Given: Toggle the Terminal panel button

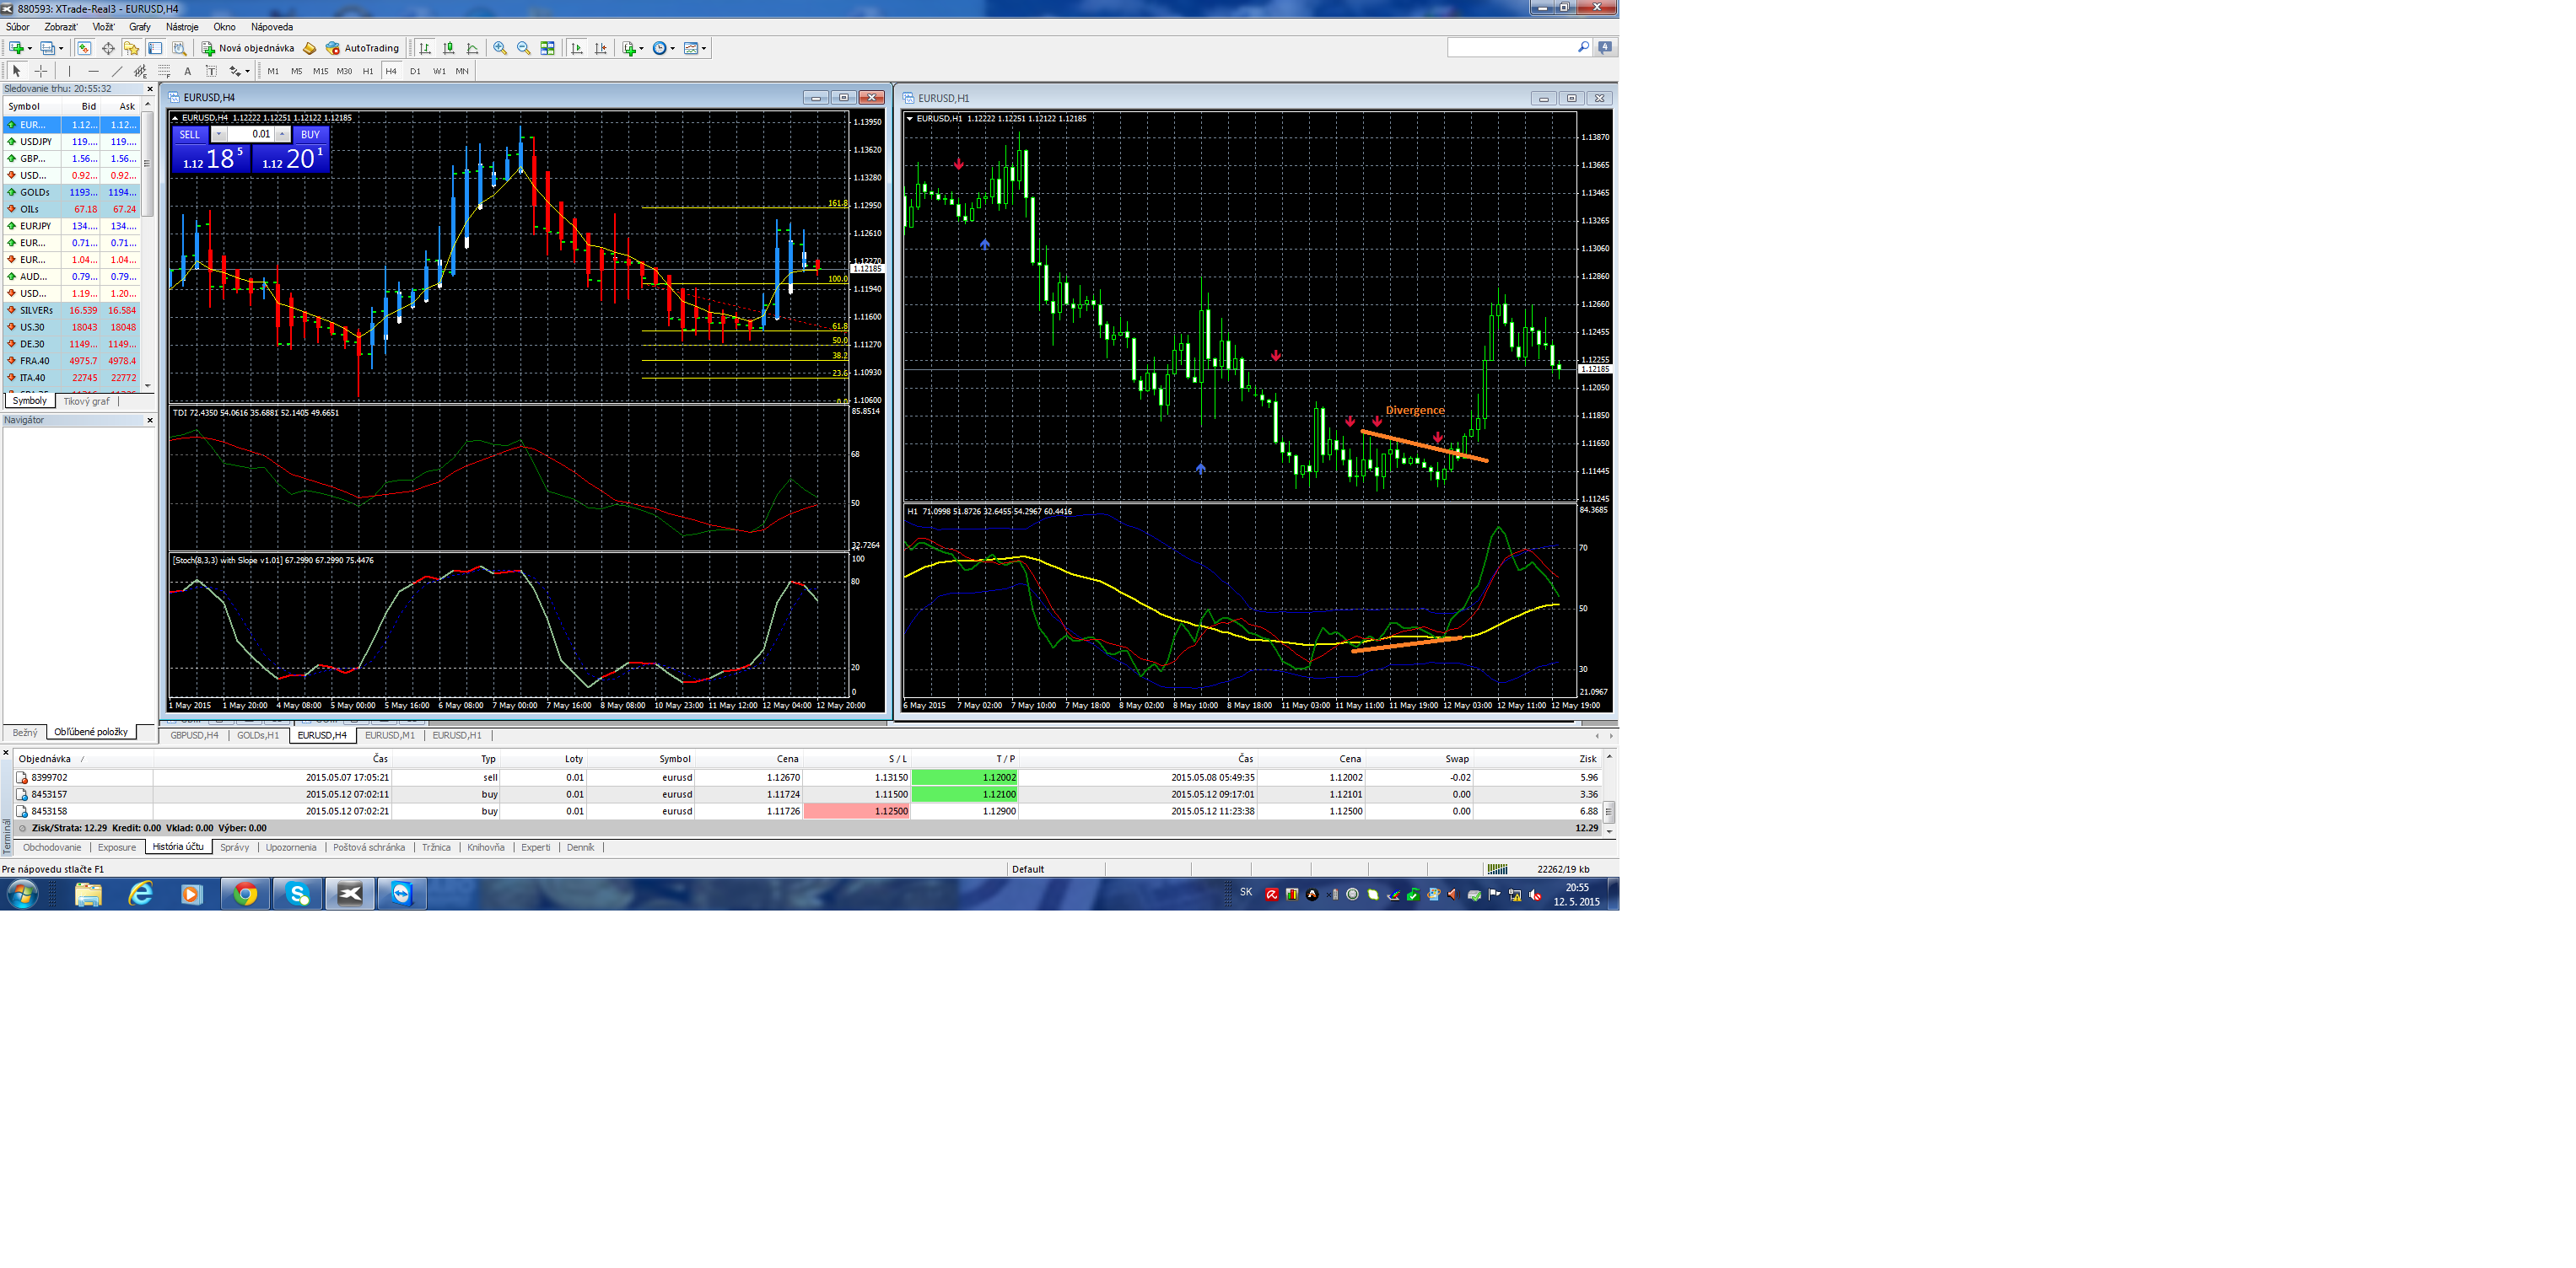Looking at the screenshot, I should coord(155,48).
